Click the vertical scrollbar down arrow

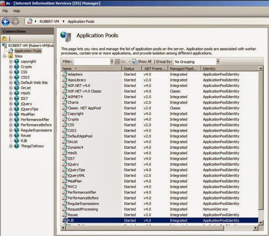pos(261,223)
